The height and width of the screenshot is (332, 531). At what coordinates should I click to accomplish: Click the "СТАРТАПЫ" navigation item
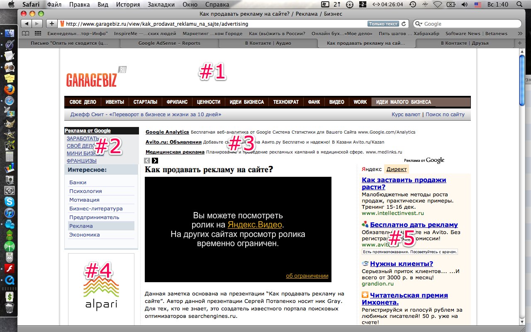(x=145, y=102)
